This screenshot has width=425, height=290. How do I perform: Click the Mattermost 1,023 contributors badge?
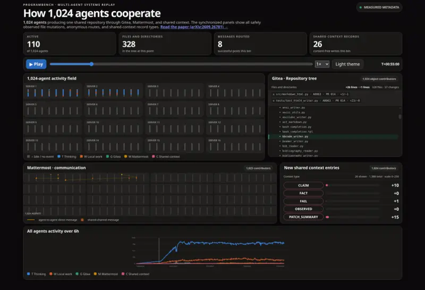click(x=258, y=168)
